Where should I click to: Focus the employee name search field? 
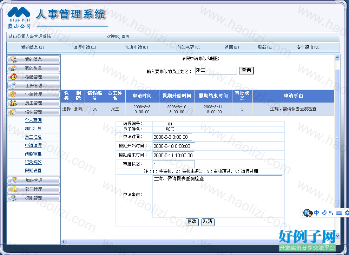tap(216, 70)
